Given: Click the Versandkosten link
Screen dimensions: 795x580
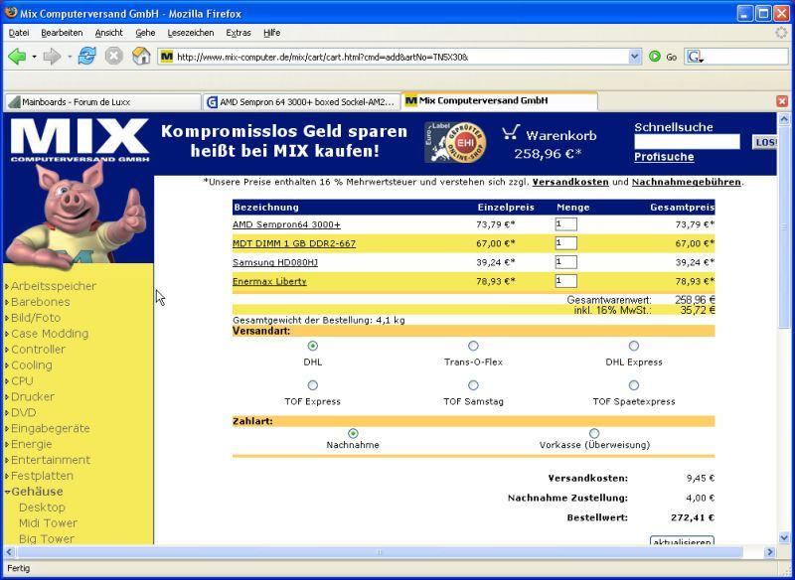Looking at the screenshot, I should tap(570, 182).
